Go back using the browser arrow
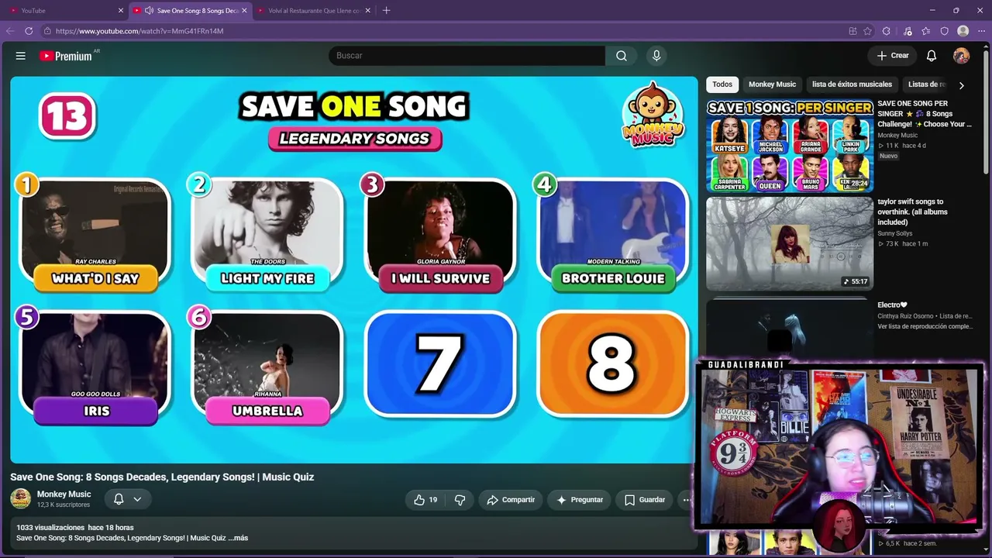Image resolution: width=992 pixels, height=558 pixels. coord(10,31)
